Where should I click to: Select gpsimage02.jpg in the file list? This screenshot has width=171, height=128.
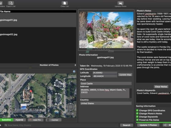(38, 34)
